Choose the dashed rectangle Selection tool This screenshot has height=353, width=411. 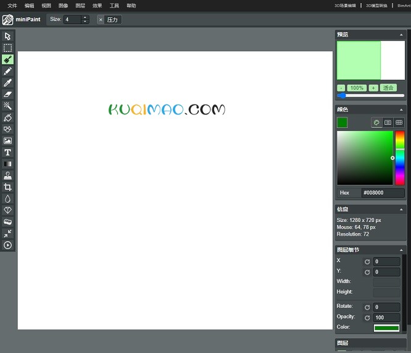[x=7, y=48]
